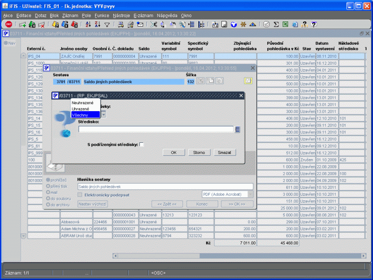Tick the S podřízenými středisky checkbox
The height and width of the screenshot is (280, 373).
click(142, 144)
